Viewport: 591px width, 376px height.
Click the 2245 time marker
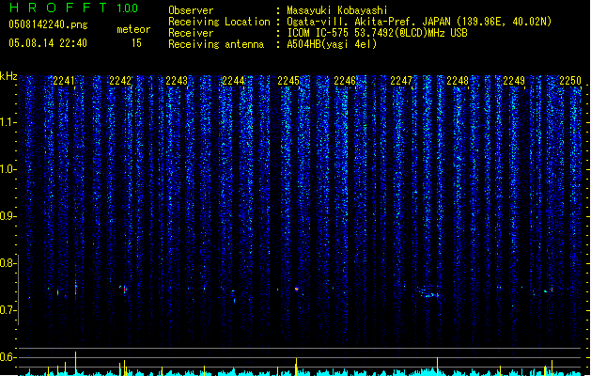tap(288, 81)
